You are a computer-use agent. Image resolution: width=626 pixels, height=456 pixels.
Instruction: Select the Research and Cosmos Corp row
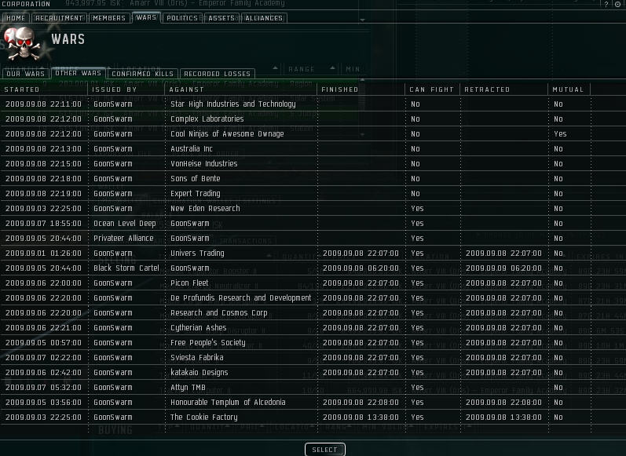tap(313, 313)
